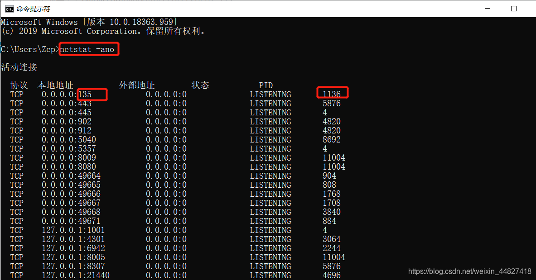536x280 pixels.
Task: Click local address 0.0.0.0:49667
Action: 71,203
